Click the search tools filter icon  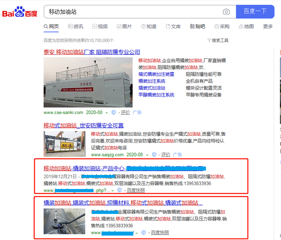click(x=209, y=41)
